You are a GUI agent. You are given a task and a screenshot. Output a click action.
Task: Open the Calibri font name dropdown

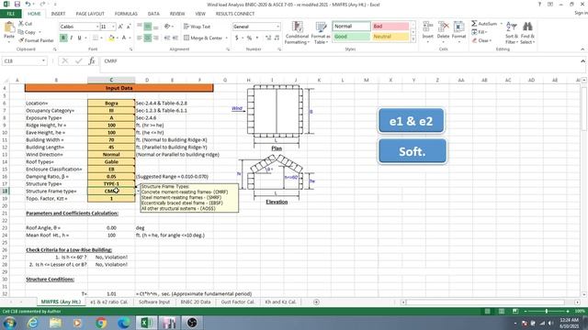point(97,27)
